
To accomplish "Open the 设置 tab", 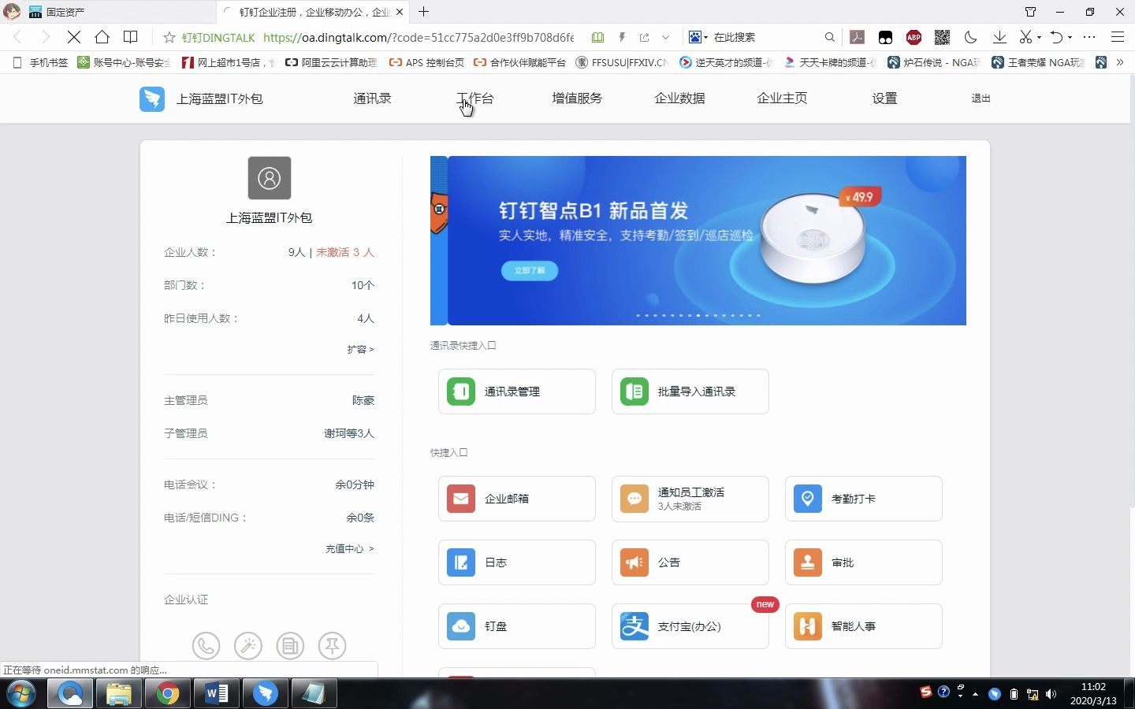I will 884,98.
